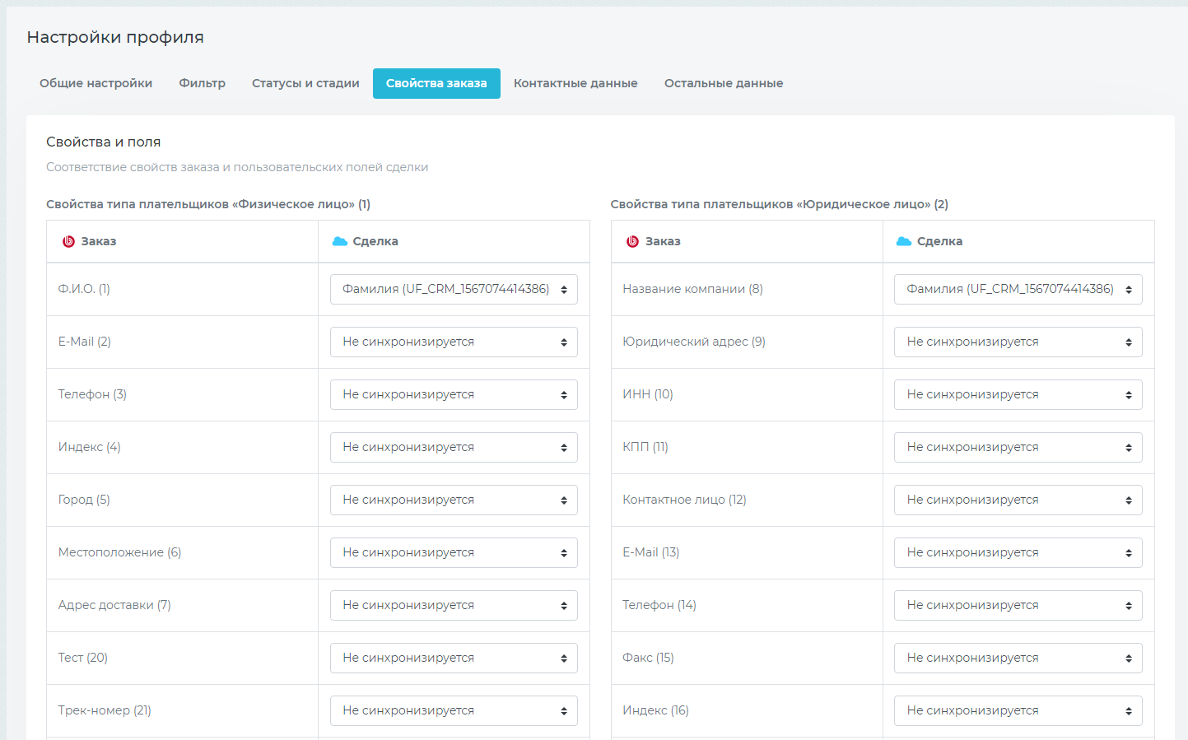1188x740 pixels.
Task: Expand the ИНН (10) field dropdown
Action: click(1018, 394)
